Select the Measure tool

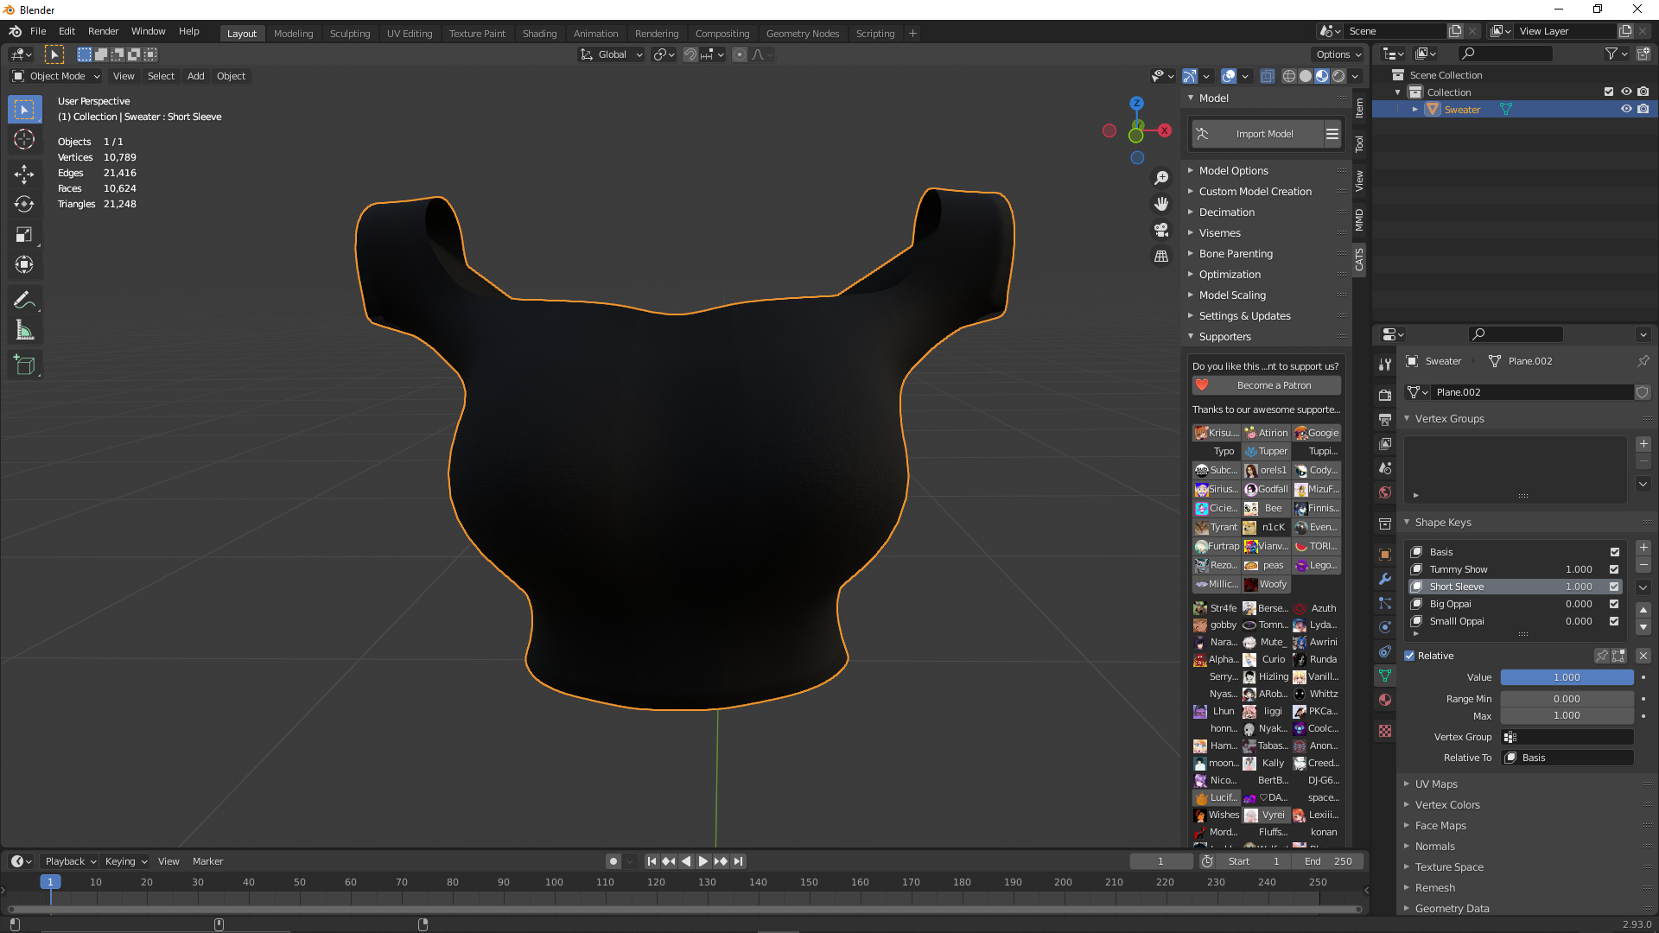coord(24,331)
